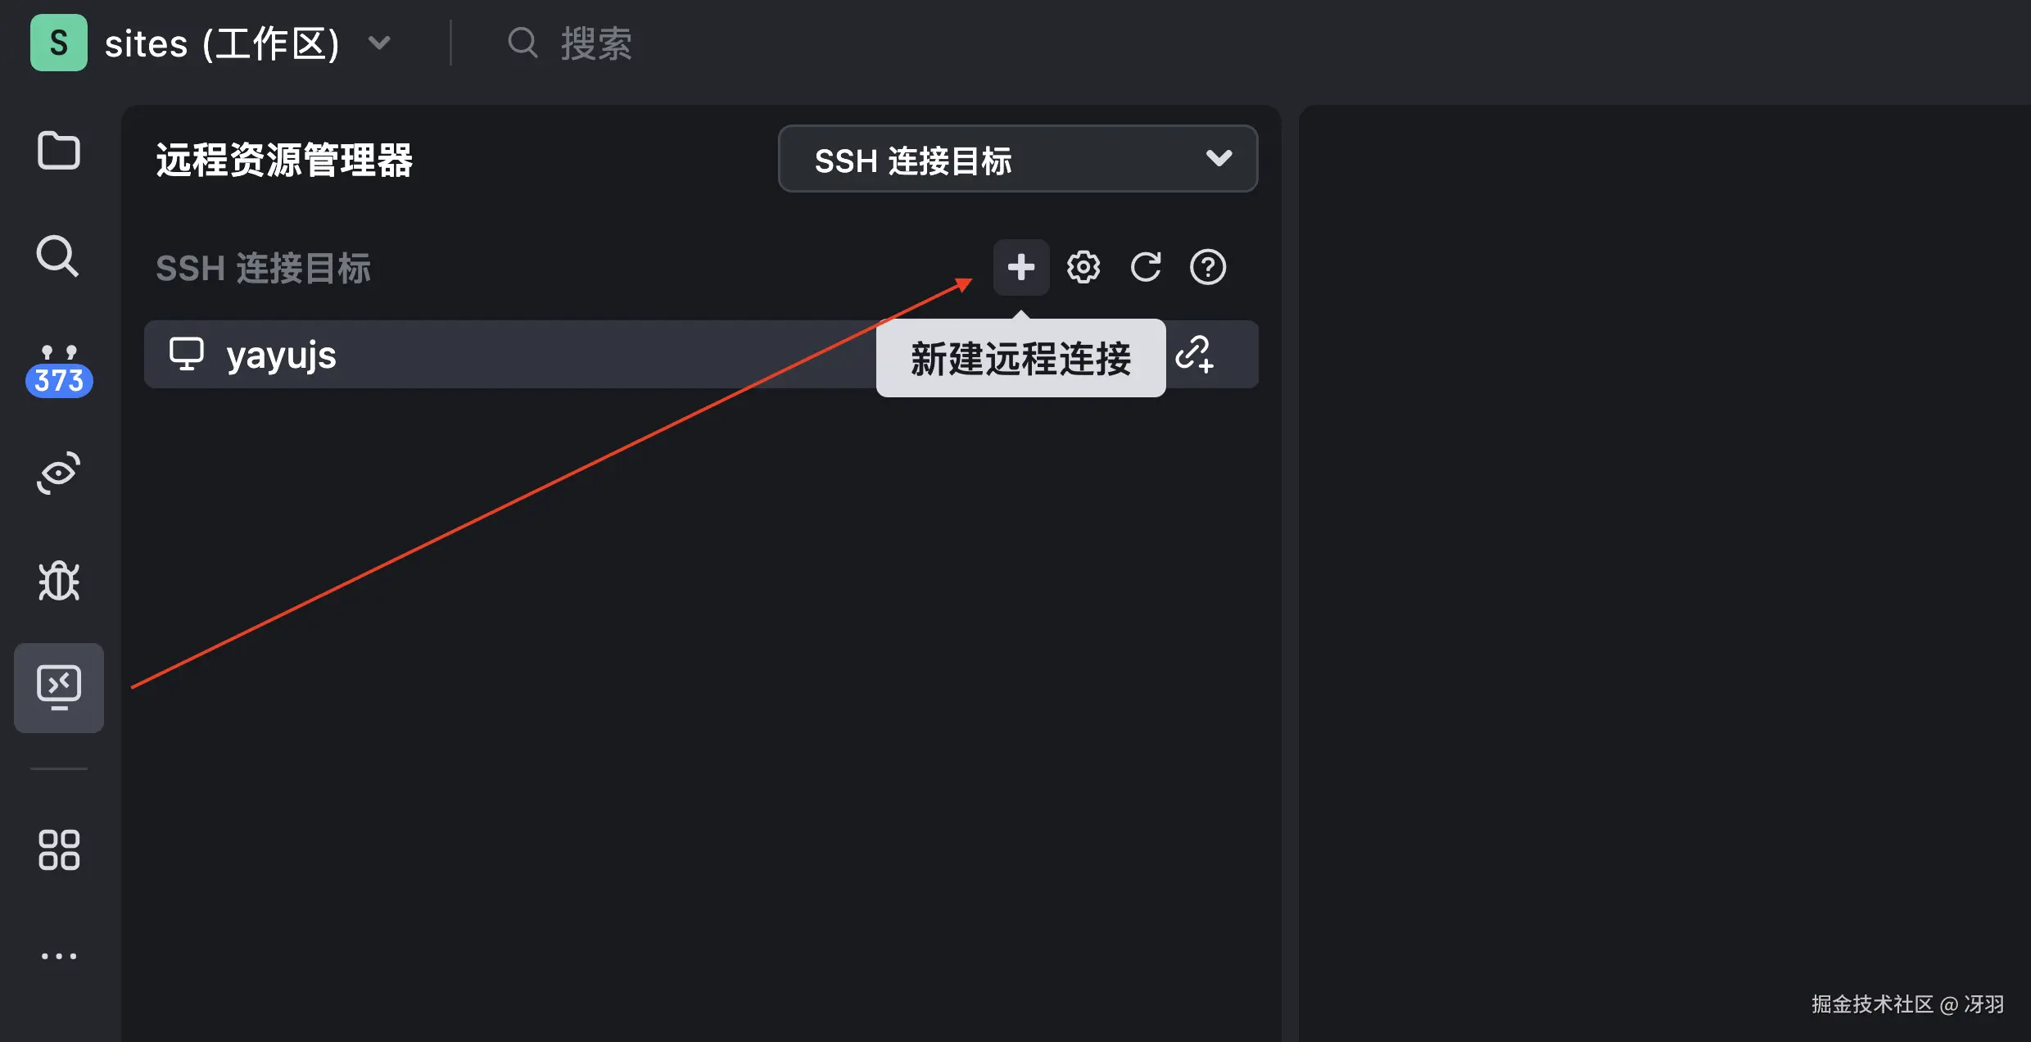Image resolution: width=2031 pixels, height=1042 pixels.
Task: Refresh the SSH connection targets list
Action: point(1145,267)
